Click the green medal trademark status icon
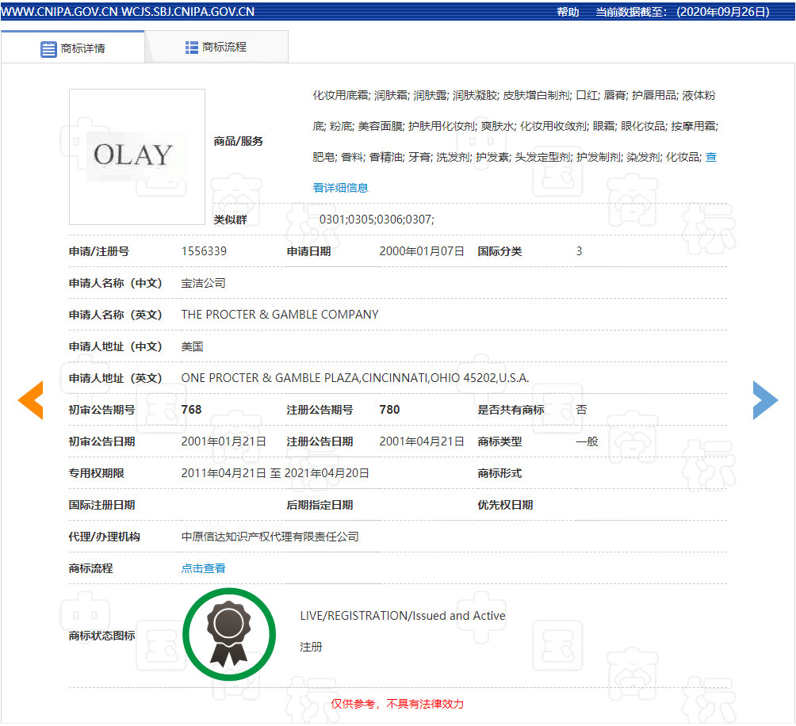 click(x=229, y=633)
